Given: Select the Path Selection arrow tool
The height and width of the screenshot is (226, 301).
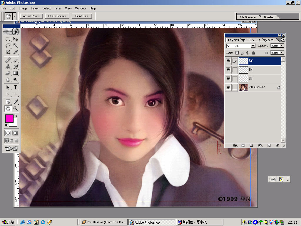Looking at the screenshot, I should [x=8, y=87].
